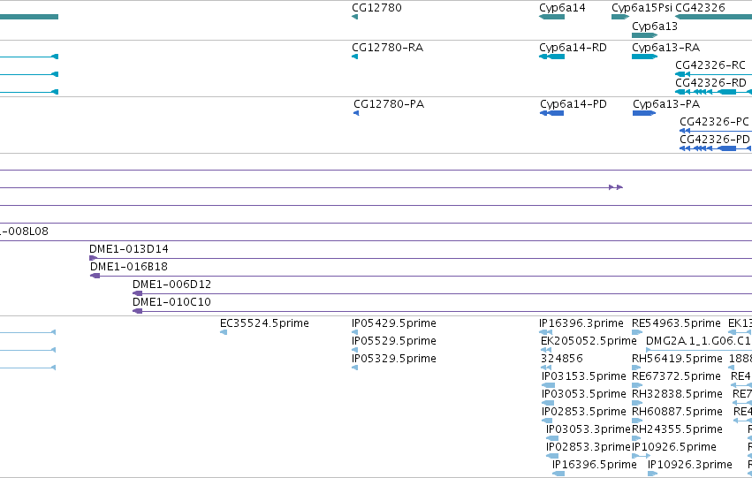Click the IP10926.5prime EST label

(x=674, y=447)
